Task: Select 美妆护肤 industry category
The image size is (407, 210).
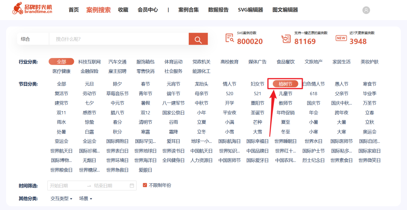Action: coord(370,62)
